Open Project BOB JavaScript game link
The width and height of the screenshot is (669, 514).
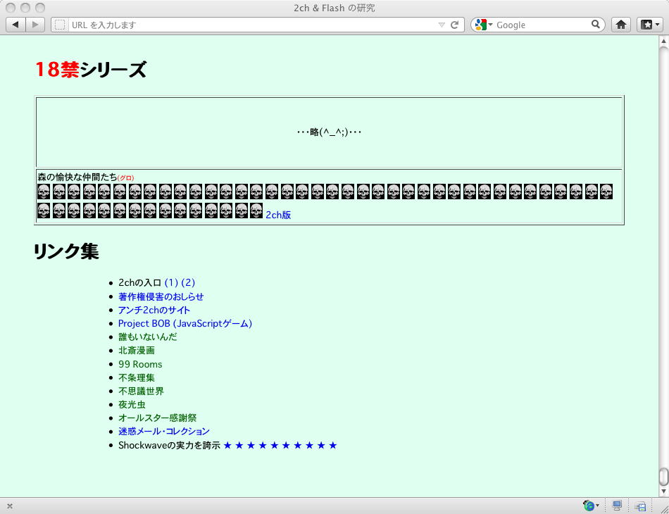click(185, 323)
